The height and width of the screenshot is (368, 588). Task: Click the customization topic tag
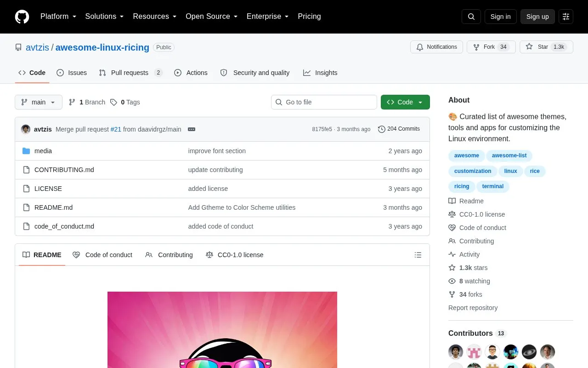click(473, 171)
